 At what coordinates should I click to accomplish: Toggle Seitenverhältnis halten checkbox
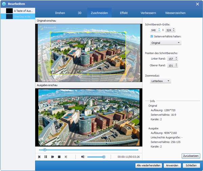(x=152, y=36)
